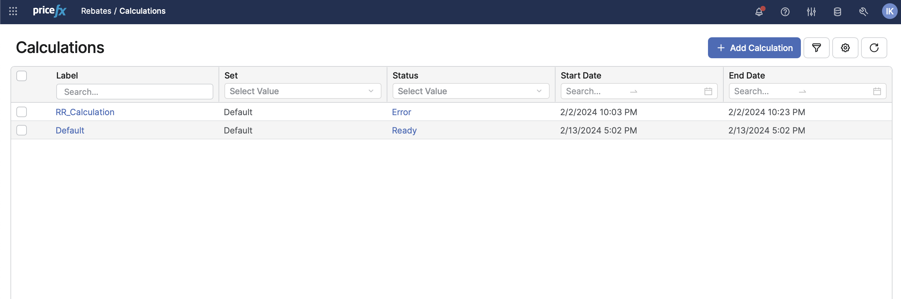Check the RR_Calculation row checkbox
The height and width of the screenshot is (299, 901).
[22, 112]
